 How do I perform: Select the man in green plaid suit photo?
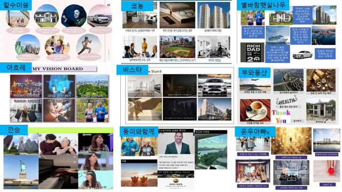[176, 143]
